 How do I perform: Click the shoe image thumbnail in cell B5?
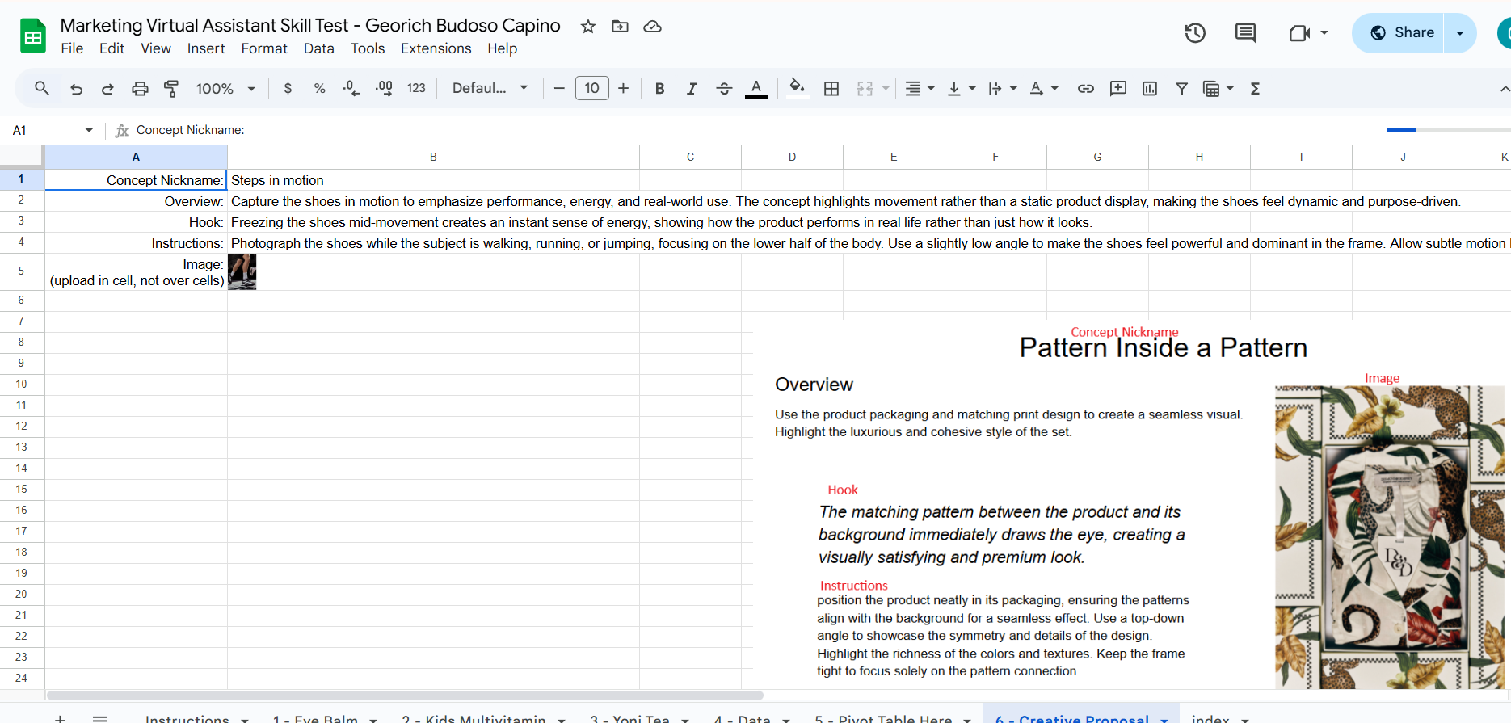[242, 271]
